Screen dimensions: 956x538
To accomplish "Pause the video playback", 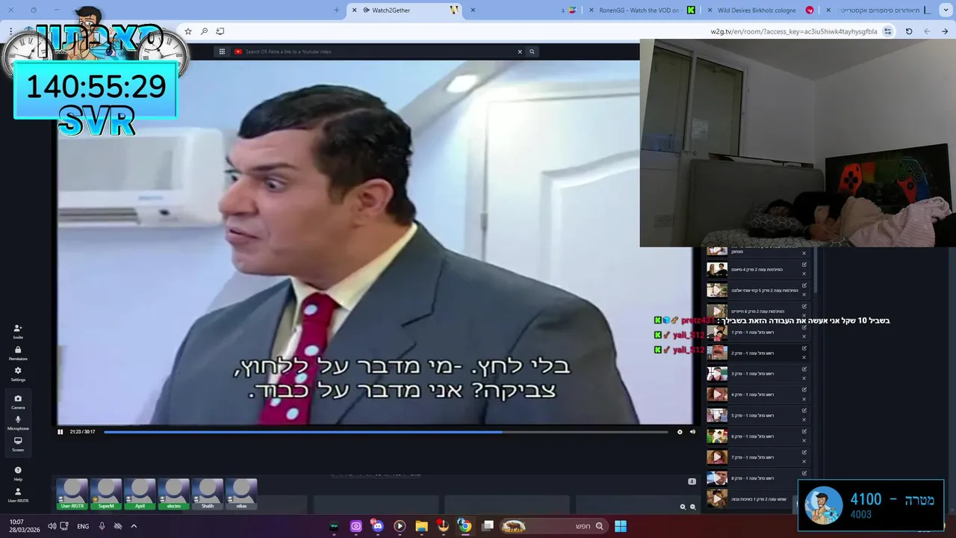I will [x=60, y=431].
